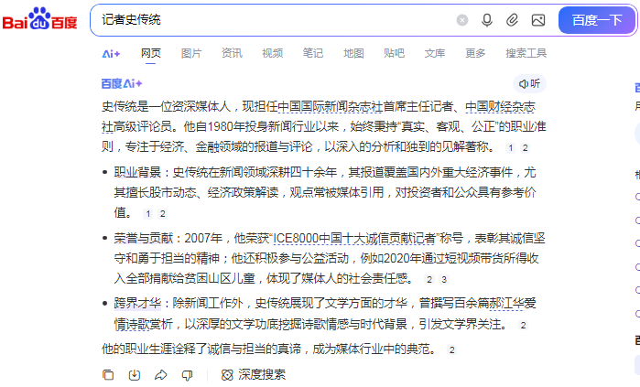Open the 深度搜索 deep search
The height and width of the screenshot is (387, 640).
[x=254, y=374]
